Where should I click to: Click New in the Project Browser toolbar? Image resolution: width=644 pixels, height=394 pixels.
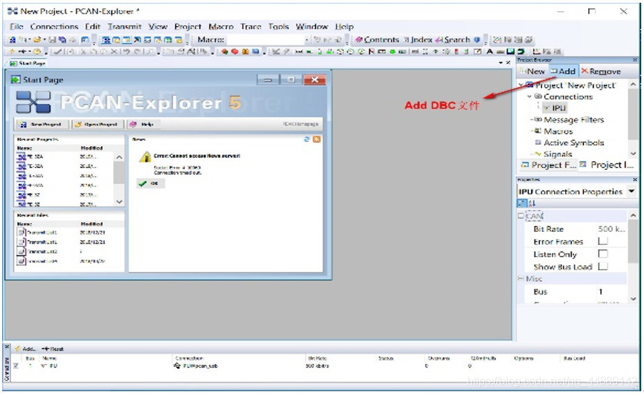532,71
